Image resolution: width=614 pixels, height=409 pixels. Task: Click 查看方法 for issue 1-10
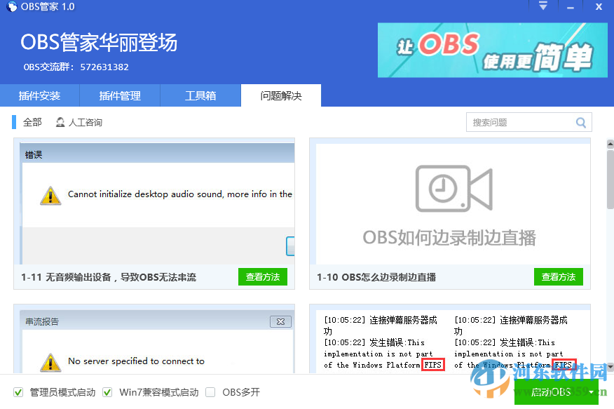[559, 276]
